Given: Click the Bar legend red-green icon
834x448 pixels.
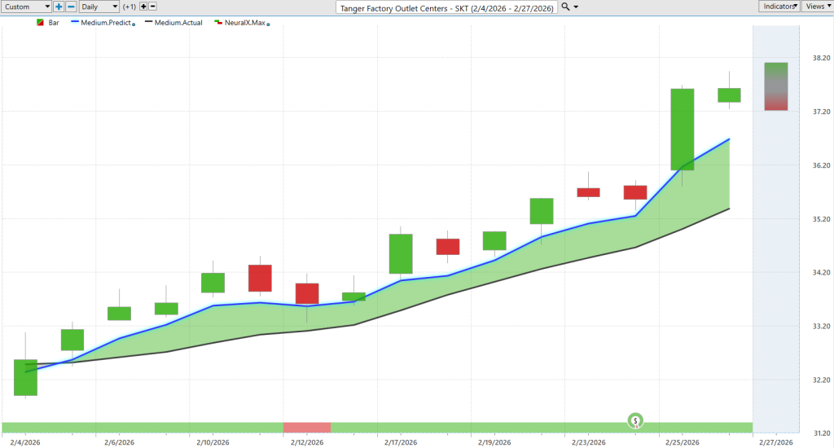Looking at the screenshot, I should tap(40, 23).
